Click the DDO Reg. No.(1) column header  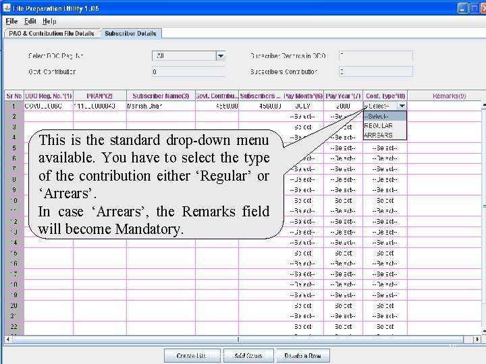pyautogui.click(x=49, y=96)
